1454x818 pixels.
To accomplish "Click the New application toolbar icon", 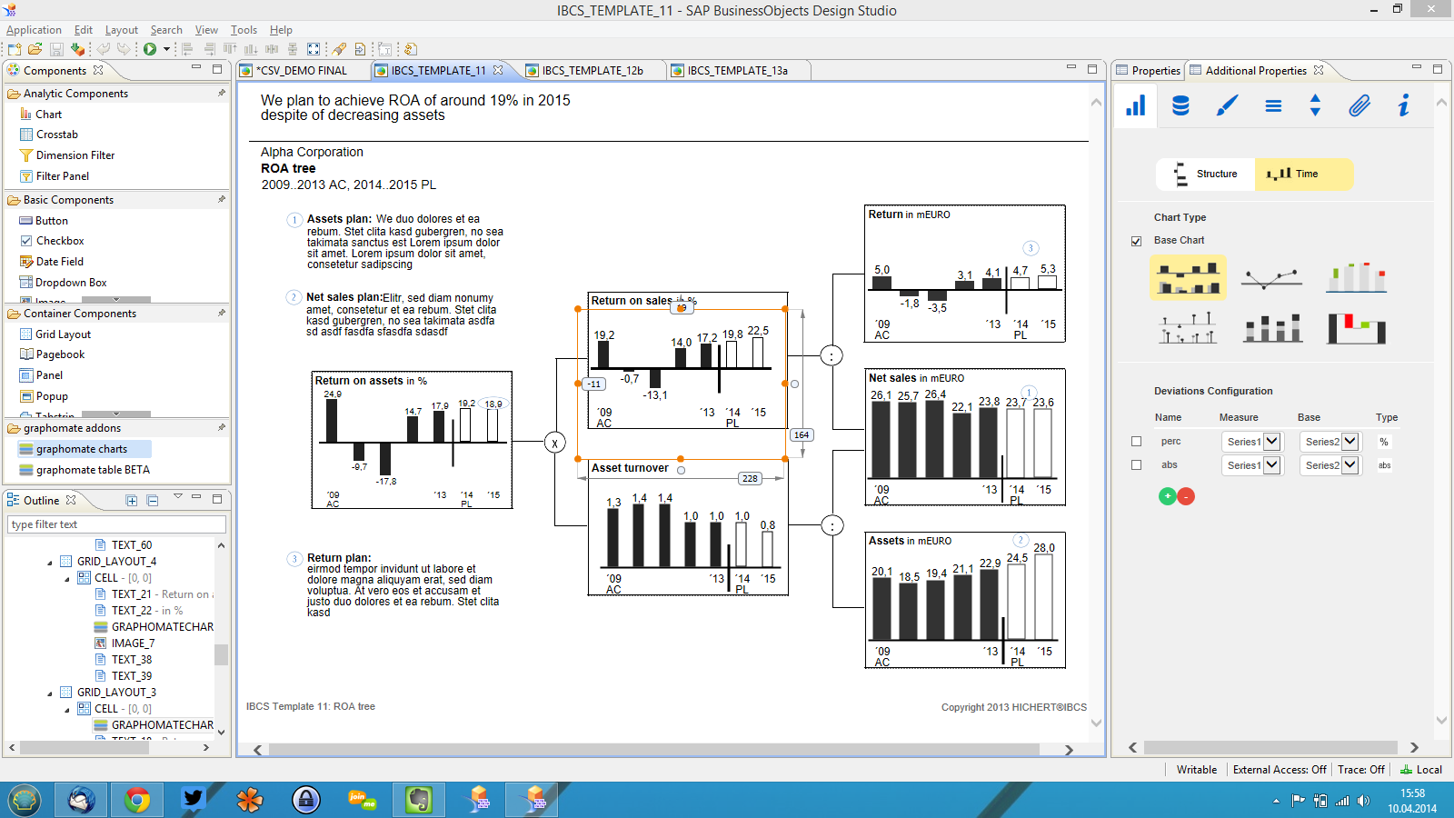I will point(15,49).
